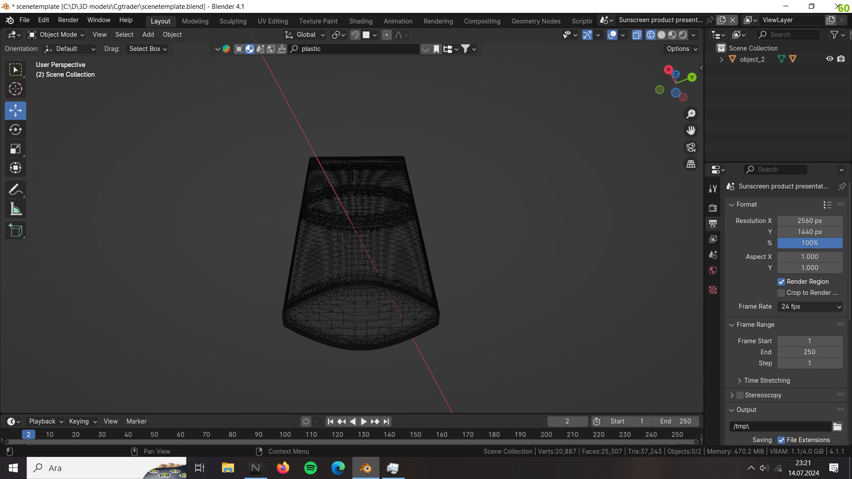
Task: Open the Output properties tab
Action: click(x=713, y=224)
